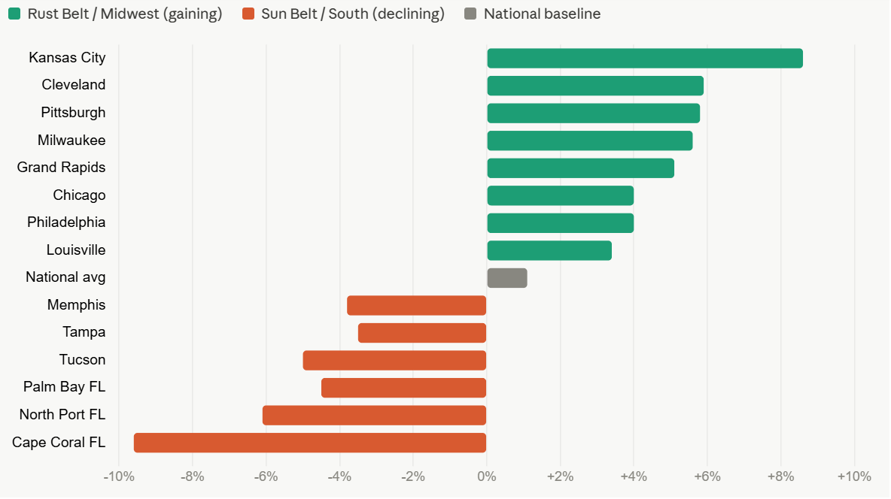Click the green Rust Belt legend swatch
891x499 pixels.
click(x=14, y=14)
